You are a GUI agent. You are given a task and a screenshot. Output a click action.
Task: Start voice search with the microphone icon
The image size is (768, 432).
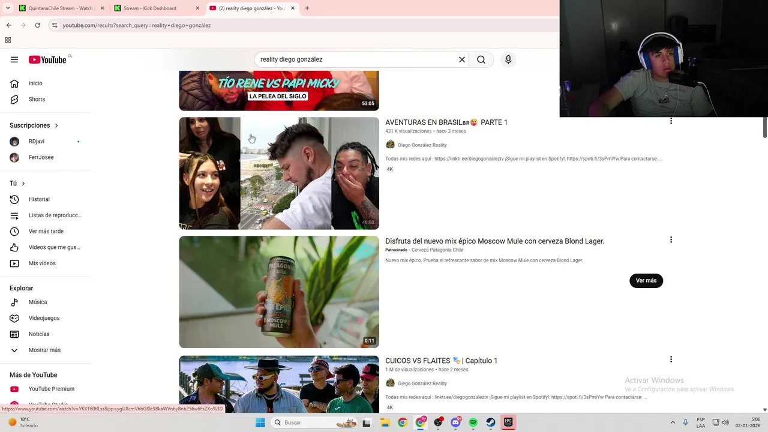pyautogui.click(x=508, y=59)
